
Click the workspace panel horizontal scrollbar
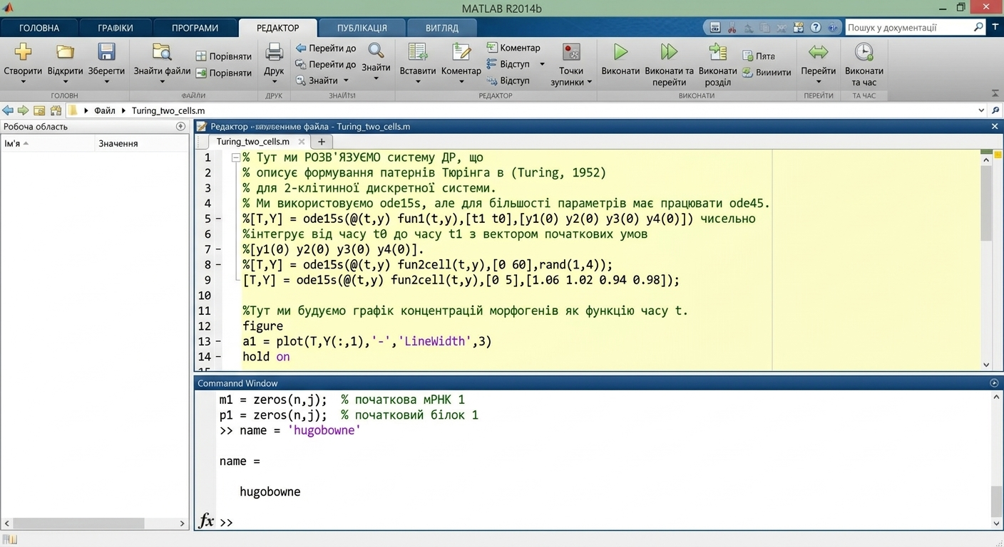[x=94, y=523]
